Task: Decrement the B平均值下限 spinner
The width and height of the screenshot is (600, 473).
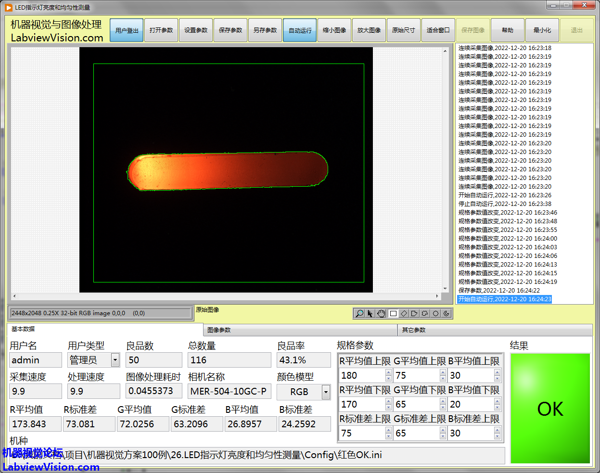Action: coord(497,408)
